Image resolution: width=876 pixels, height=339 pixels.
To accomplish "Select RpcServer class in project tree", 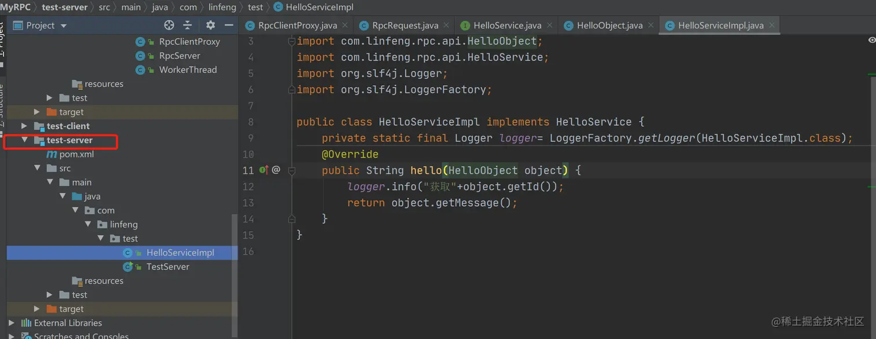I will click(180, 56).
